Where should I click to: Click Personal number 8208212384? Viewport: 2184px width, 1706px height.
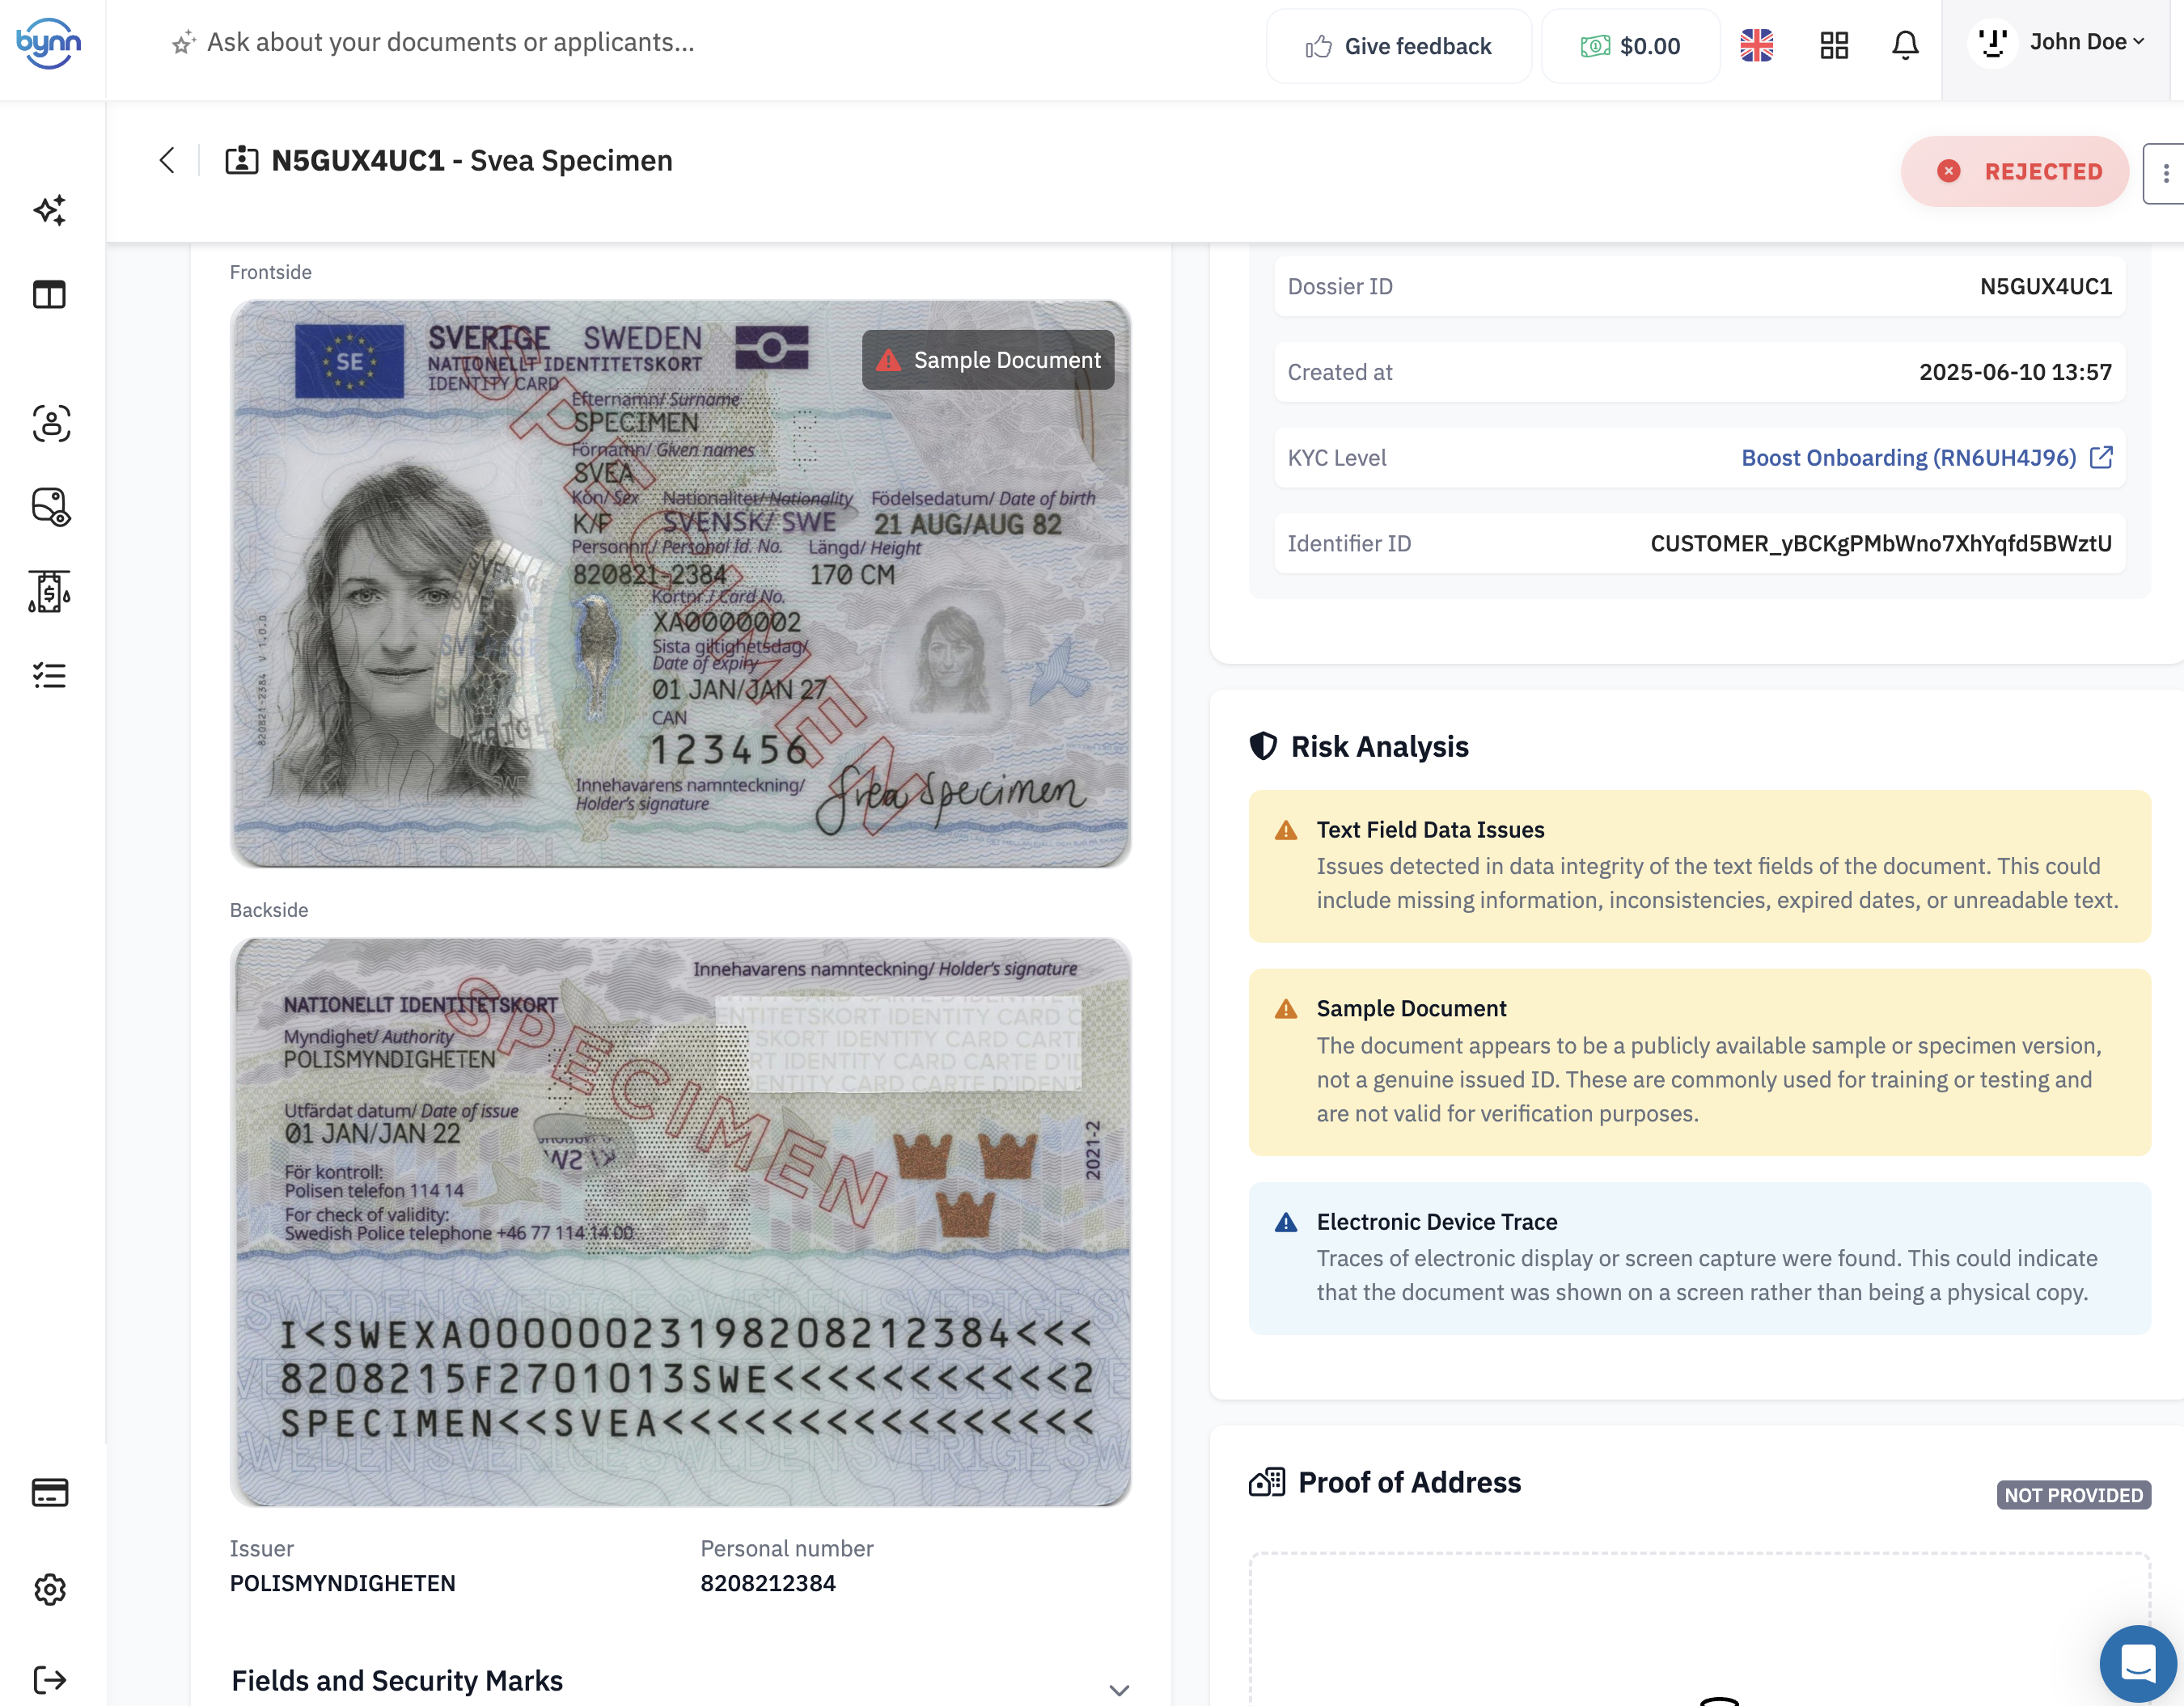(x=768, y=1583)
